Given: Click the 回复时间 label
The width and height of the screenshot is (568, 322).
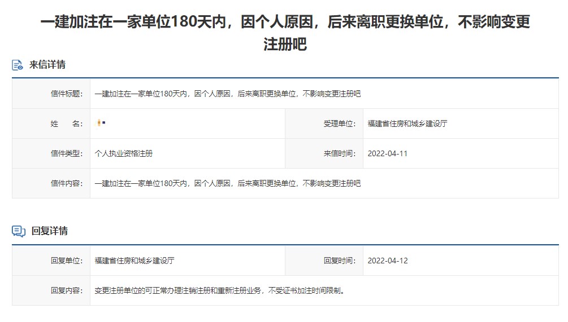Looking at the screenshot, I should pyautogui.click(x=339, y=261).
